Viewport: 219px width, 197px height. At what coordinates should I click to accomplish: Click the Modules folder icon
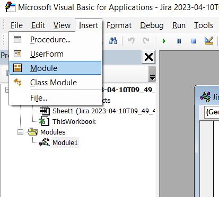point(33,132)
